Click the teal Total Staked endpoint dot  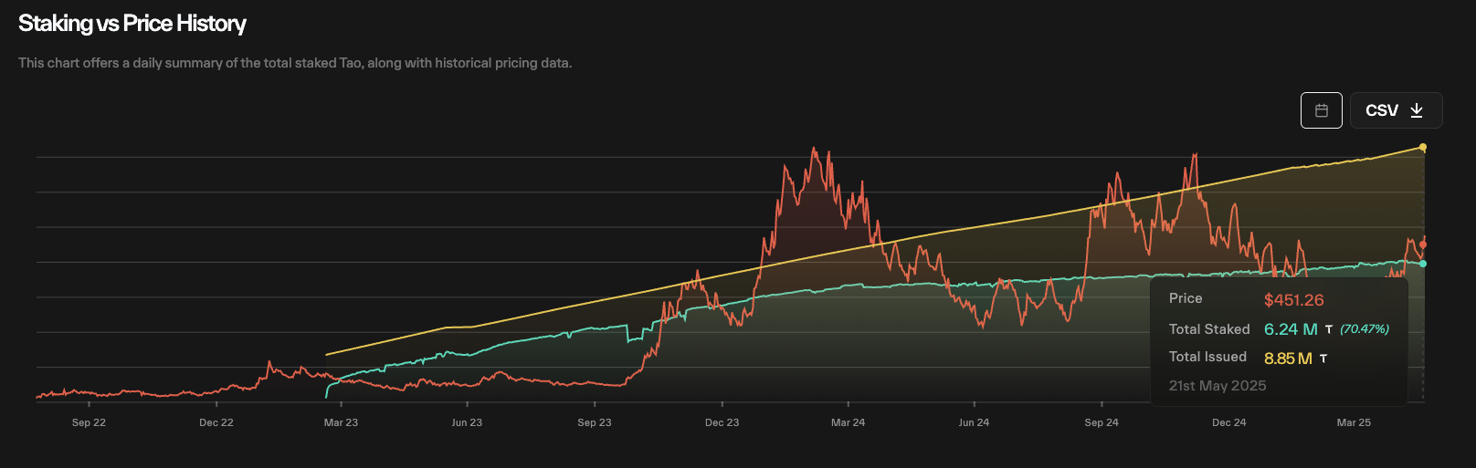[x=1423, y=264]
